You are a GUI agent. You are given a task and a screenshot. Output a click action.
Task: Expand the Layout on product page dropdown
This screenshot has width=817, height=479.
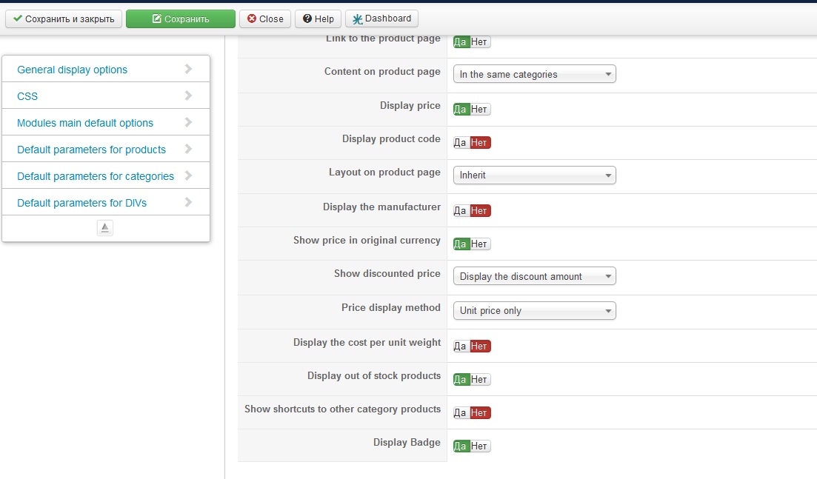534,175
